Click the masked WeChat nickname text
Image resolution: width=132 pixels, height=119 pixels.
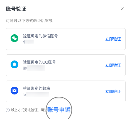(x=28, y=42)
